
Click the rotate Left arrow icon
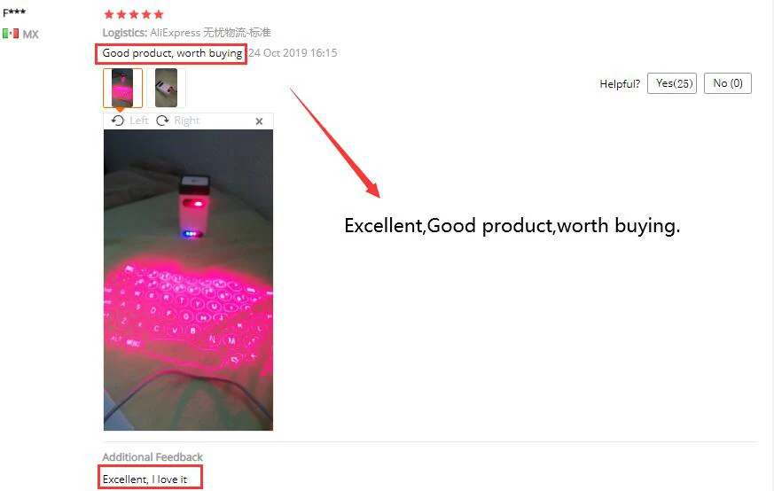tap(118, 121)
